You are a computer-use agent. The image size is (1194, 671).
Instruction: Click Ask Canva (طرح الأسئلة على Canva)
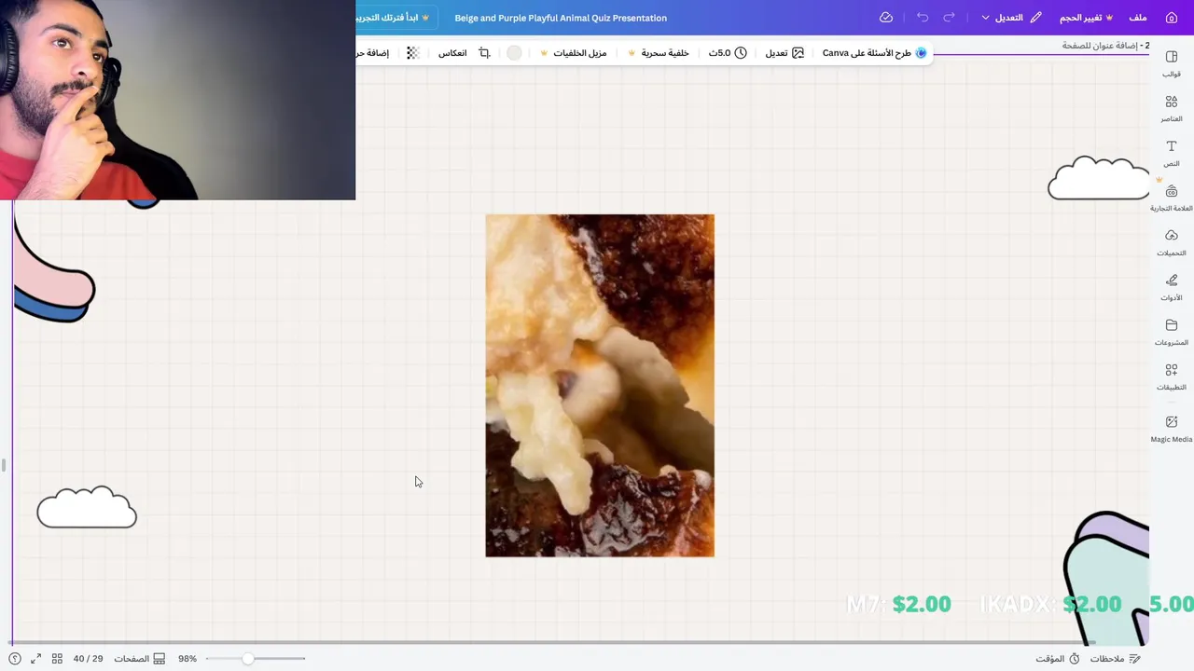click(874, 53)
